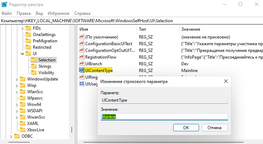Expand the ODBC tree node
This screenshot has width=263, height=144.
(11, 137)
